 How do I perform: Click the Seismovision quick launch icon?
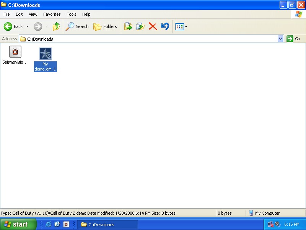tap(66, 224)
